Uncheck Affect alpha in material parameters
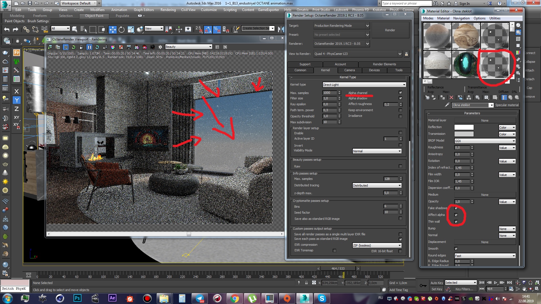The image size is (541, 304). click(x=456, y=215)
